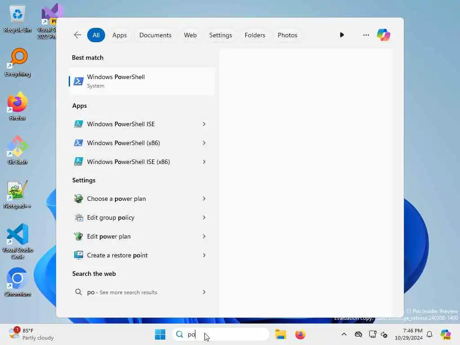Open the clock showing 7:46 PM
This screenshot has width=460, height=345.
(x=409, y=334)
